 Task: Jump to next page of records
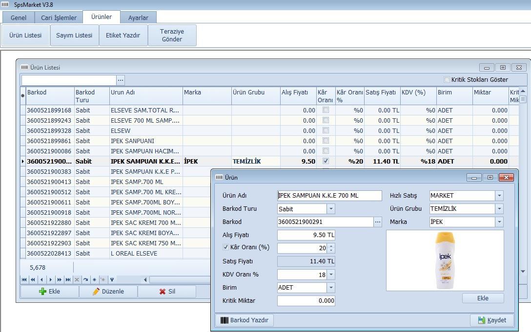point(59,279)
